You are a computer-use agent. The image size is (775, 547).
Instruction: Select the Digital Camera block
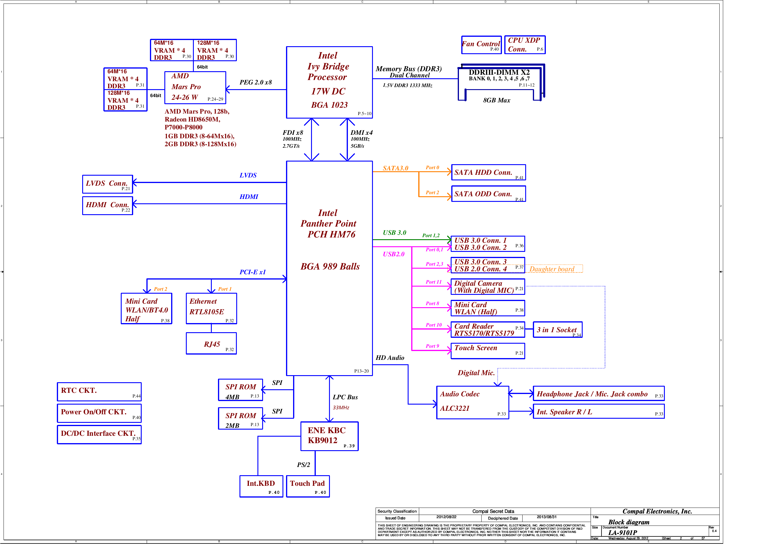(x=488, y=287)
